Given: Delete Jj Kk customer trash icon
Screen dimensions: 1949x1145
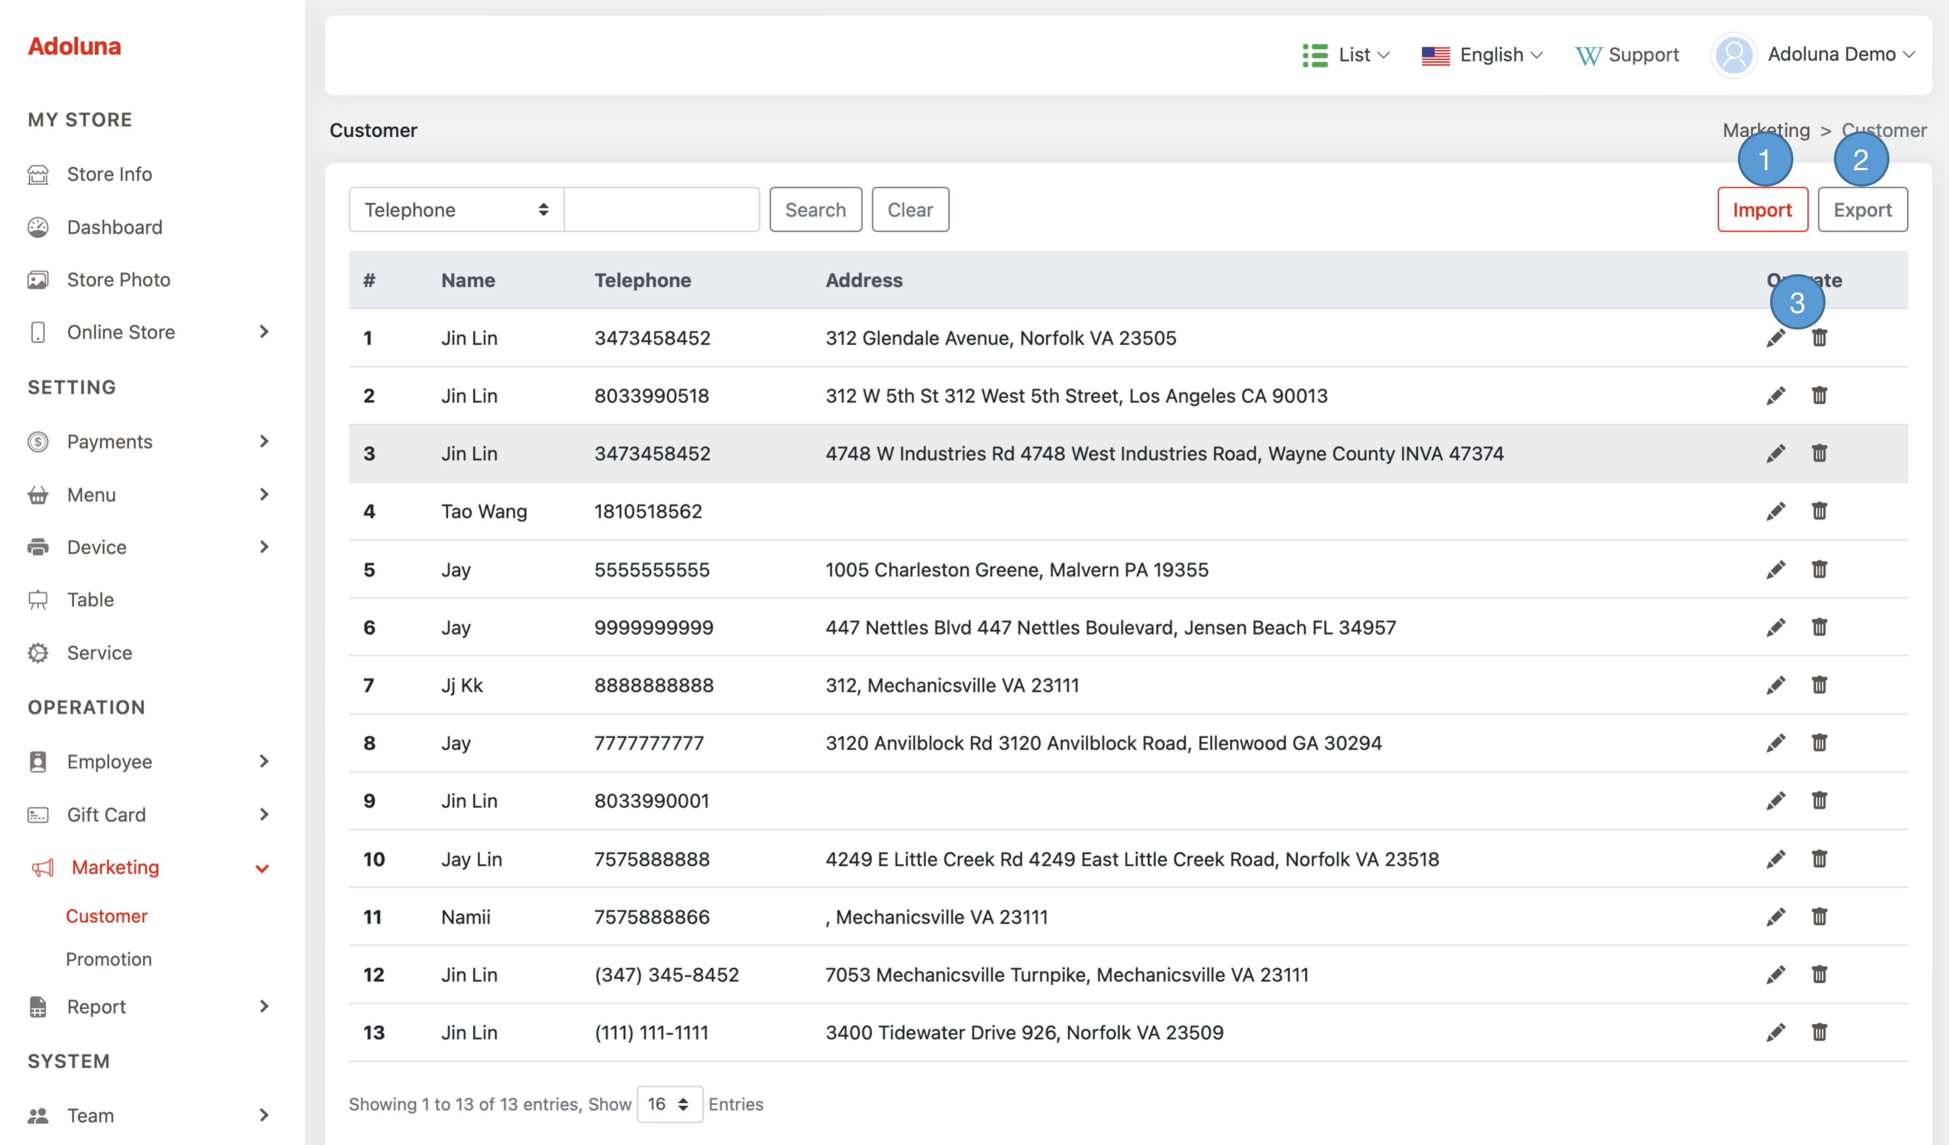Looking at the screenshot, I should (x=1819, y=685).
